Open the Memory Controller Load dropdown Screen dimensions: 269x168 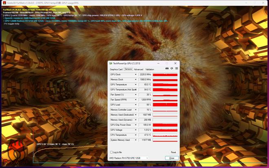click(136, 110)
